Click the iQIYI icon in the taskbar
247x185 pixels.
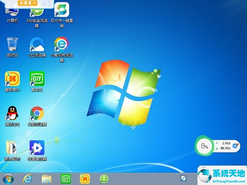click(66, 178)
